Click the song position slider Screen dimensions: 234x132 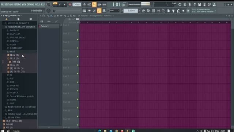tap(67, 11)
